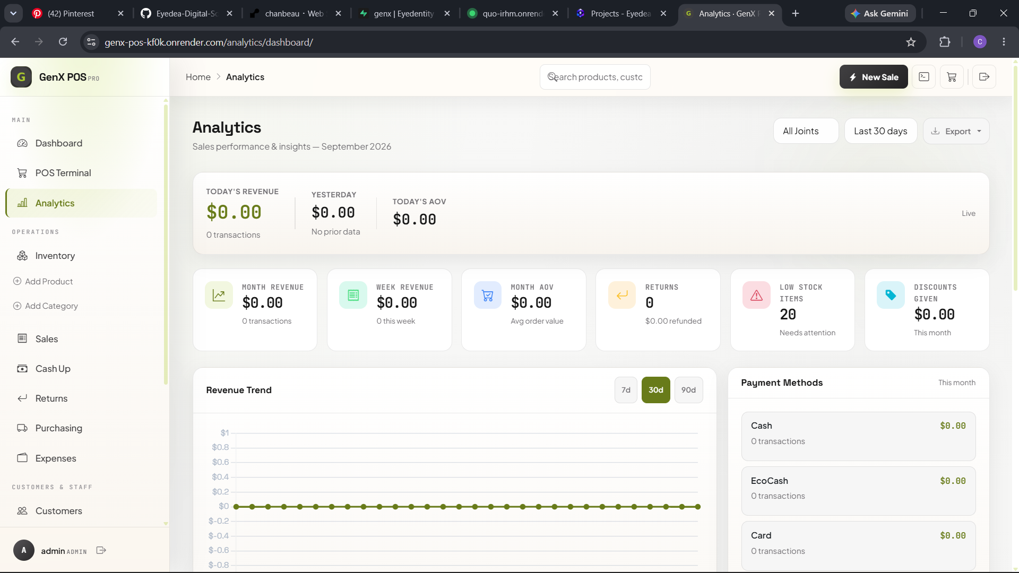Image resolution: width=1019 pixels, height=573 pixels.
Task: Expand the Export dropdown menu
Action: point(956,131)
